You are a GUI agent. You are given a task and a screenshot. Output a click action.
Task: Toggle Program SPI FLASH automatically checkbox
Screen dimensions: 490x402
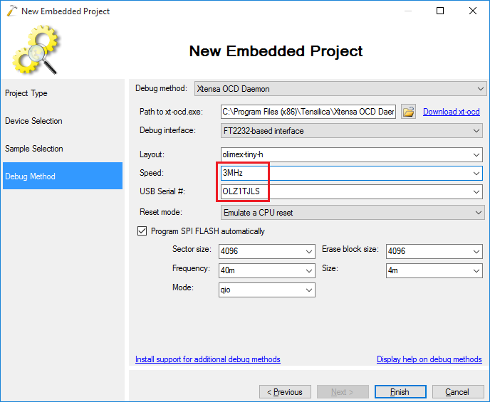(142, 231)
